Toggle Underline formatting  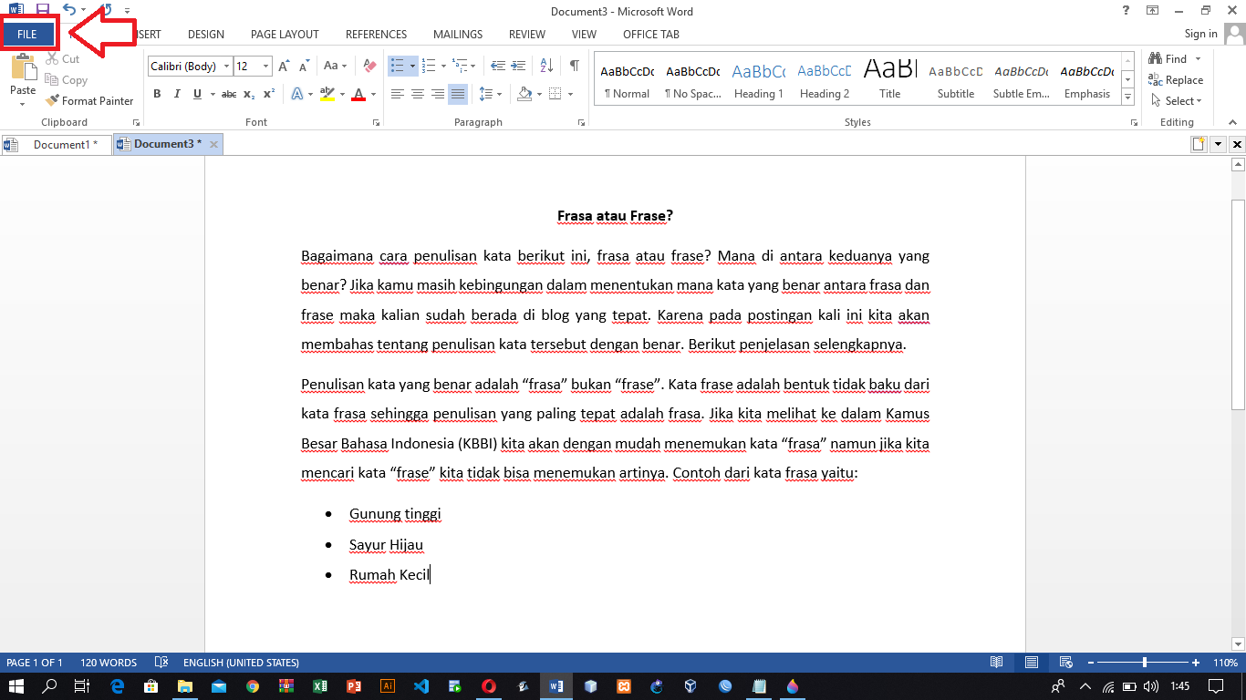pos(196,94)
